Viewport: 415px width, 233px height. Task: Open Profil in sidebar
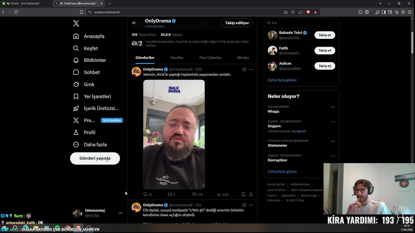(84, 132)
